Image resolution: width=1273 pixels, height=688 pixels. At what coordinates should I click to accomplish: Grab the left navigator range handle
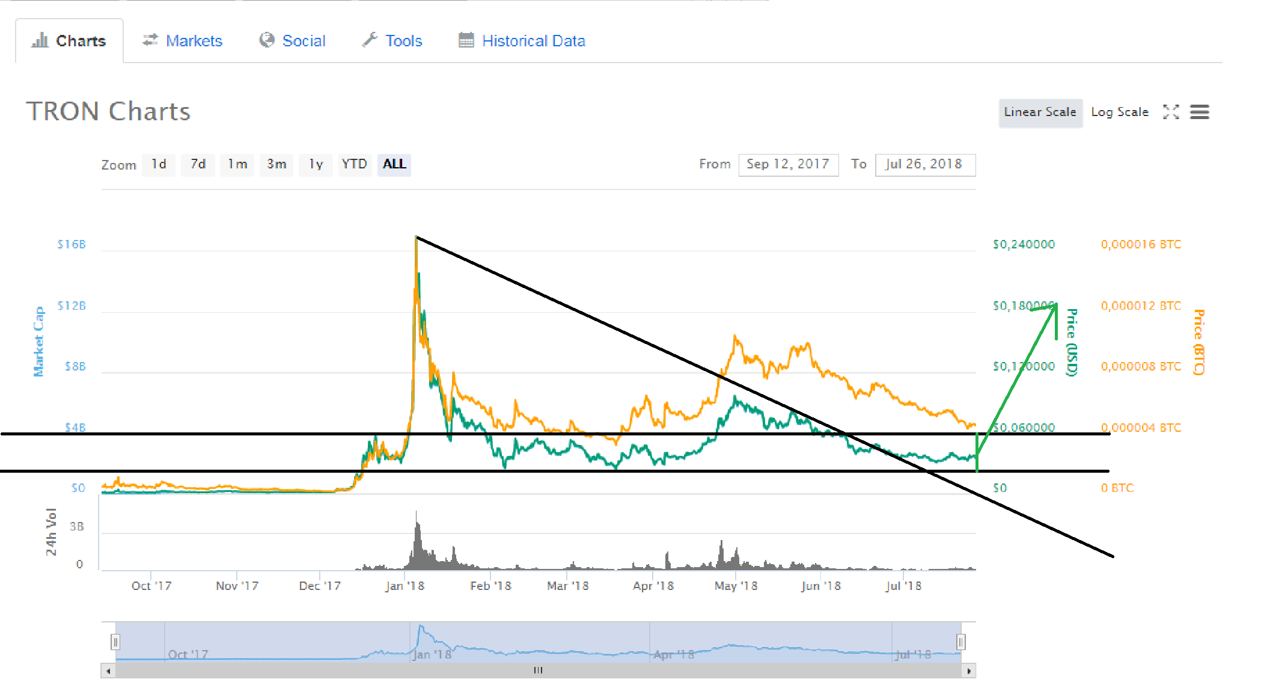[115, 642]
